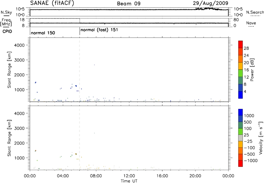Pick the gray segment of Velocity colorbar
Viewport: 264px width, 183px height.
[241, 138]
